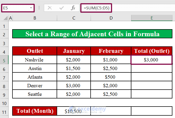Select the $10,500 monthly total cell
The height and width of the screenshot is (118, 175).
pos(74,111)
